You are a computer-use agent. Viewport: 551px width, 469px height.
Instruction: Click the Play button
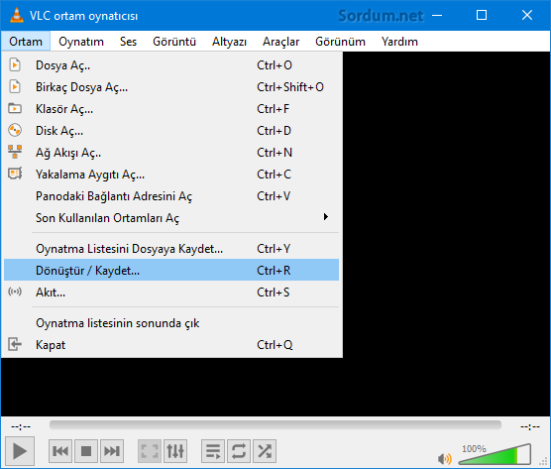(20, 451)
